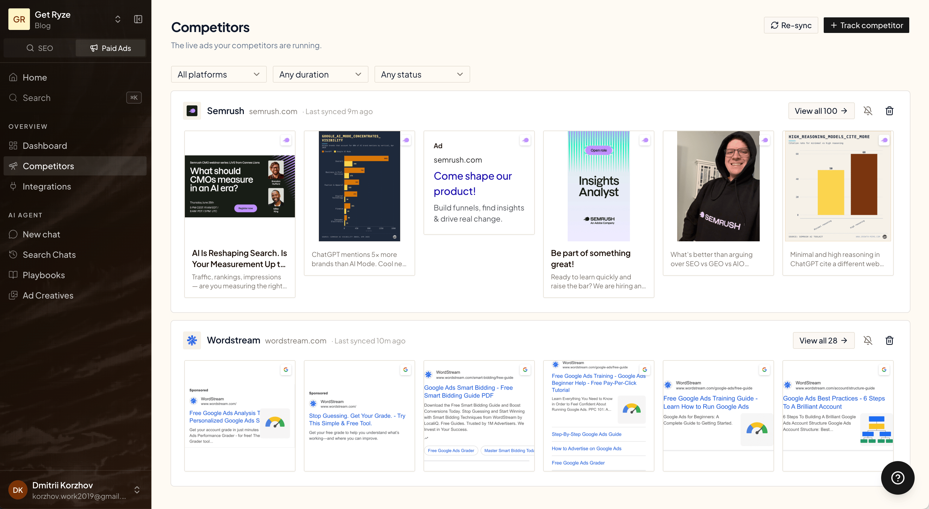Delete Semrush competitor with trash icon

[889, 111]
